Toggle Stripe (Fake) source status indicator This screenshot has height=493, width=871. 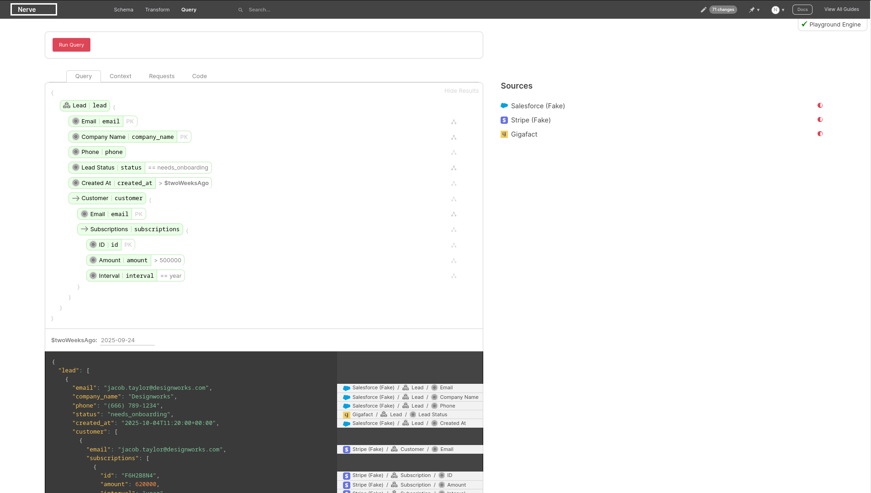click(x=820, y=120)
